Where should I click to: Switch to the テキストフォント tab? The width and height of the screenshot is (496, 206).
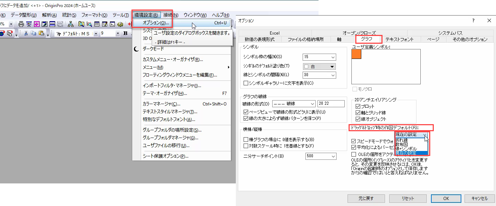[399, 39]
